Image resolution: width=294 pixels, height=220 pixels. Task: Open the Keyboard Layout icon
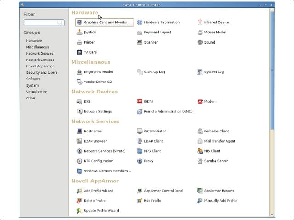point(140,33)
